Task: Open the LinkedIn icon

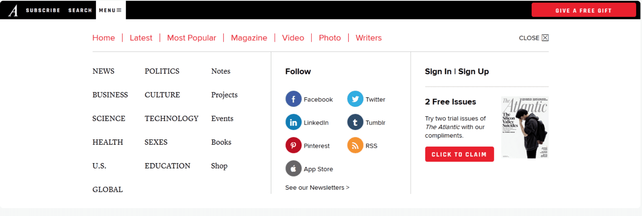Action: coord(293,123)
